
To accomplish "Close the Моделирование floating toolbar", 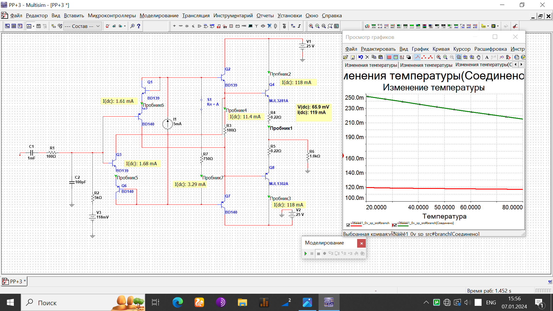I will point(361,243).
